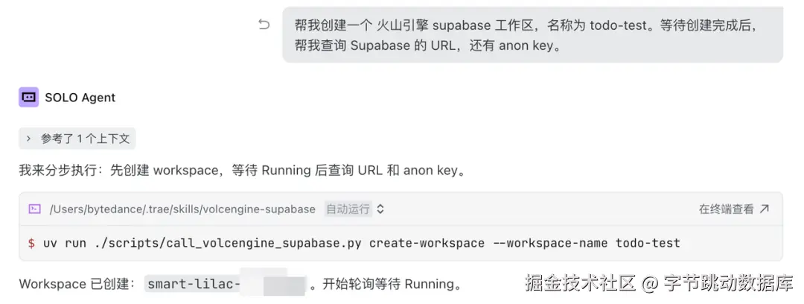Open 在终端查看 to view in terminal
This screenshot has height=304, width=804.
(734, 209)
